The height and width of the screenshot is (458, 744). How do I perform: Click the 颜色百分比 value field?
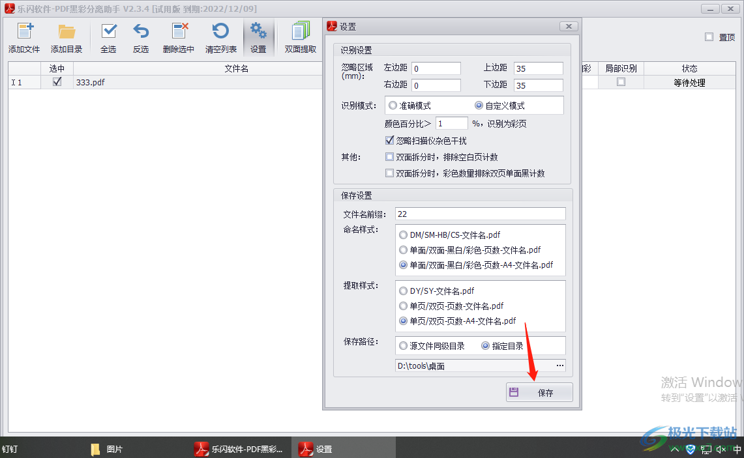pyautogui.click(x=452, y=123)
